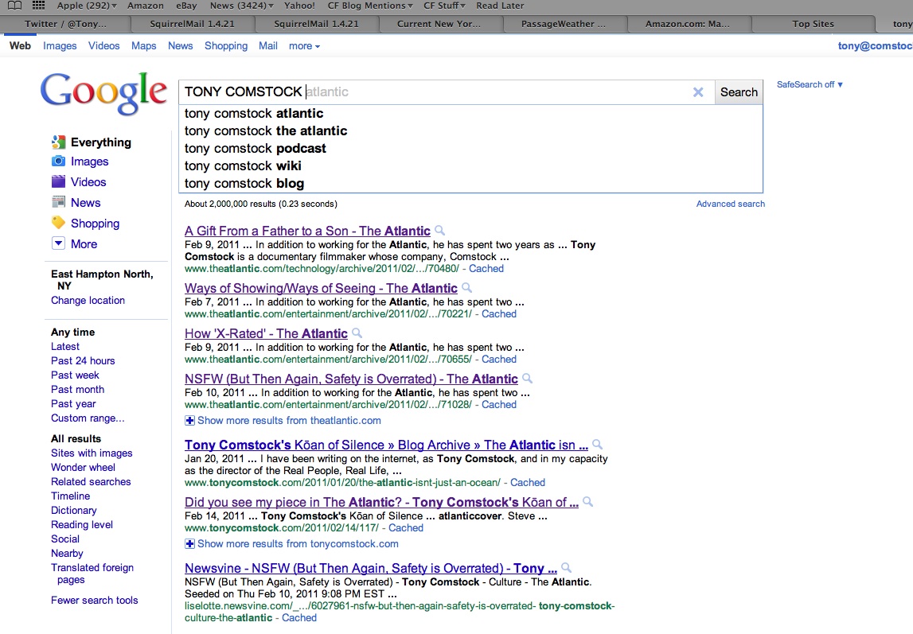Click the Everything filter icon
Viewport: 913px width, 634px height.
point(58,142)
